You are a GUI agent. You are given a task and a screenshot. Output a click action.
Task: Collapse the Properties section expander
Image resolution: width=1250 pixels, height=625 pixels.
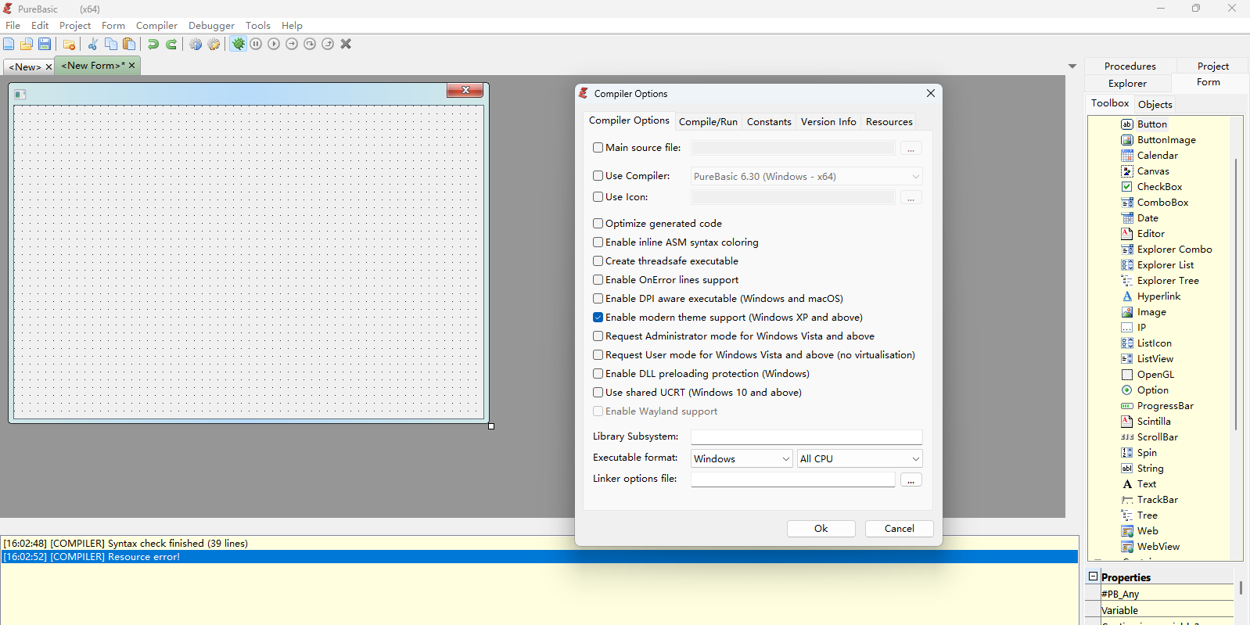coord(1093,577)
